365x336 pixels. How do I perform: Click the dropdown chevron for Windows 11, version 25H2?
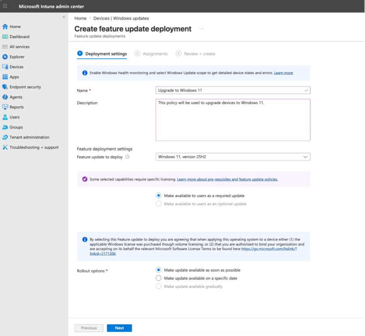point(305,157)
